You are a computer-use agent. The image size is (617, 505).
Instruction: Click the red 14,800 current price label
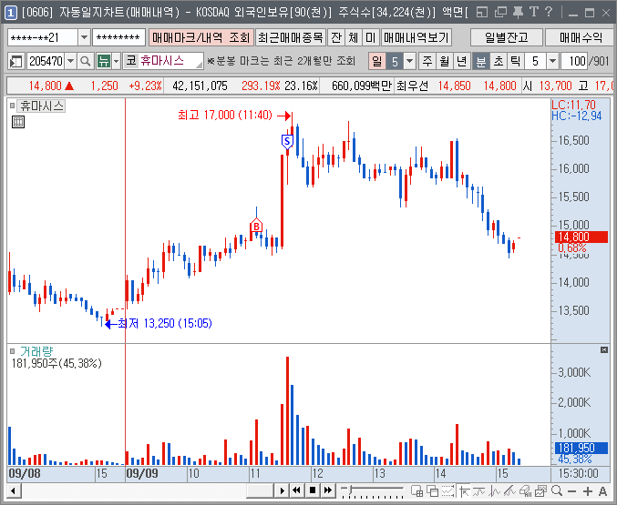581,237
